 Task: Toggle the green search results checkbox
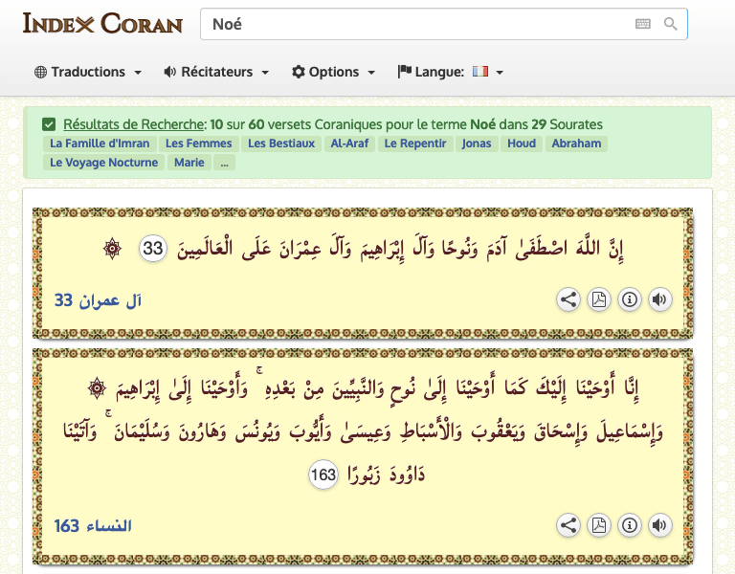pos(49,124)
